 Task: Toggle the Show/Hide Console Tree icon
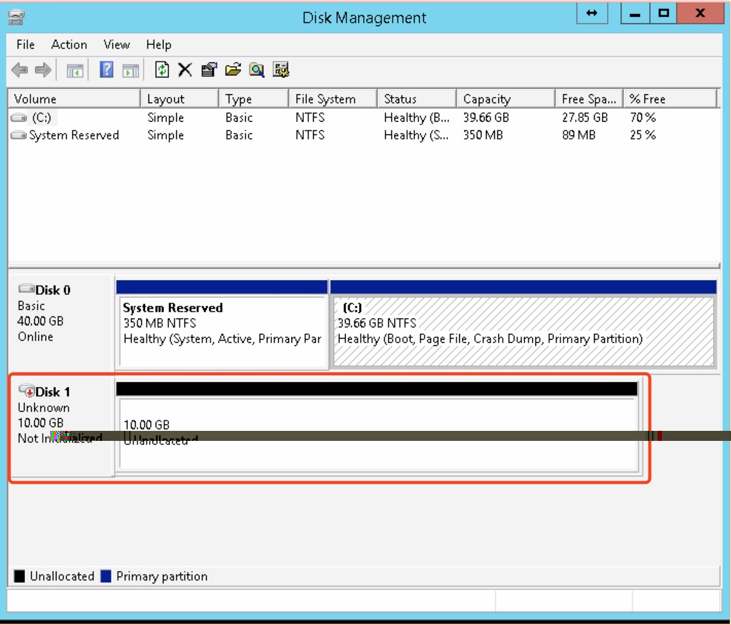[75, 70]
